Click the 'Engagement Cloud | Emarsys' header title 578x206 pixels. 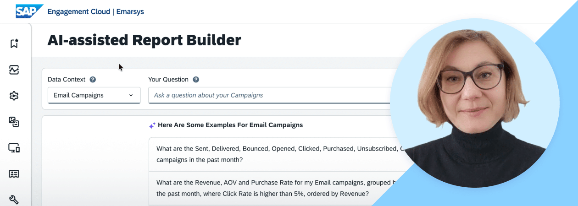point(95,11)
